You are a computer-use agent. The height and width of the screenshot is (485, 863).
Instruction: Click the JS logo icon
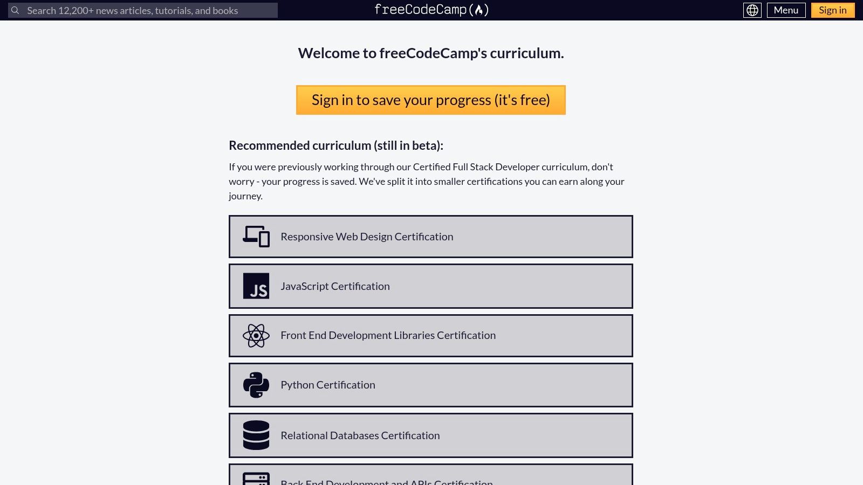tap(256, 286)
